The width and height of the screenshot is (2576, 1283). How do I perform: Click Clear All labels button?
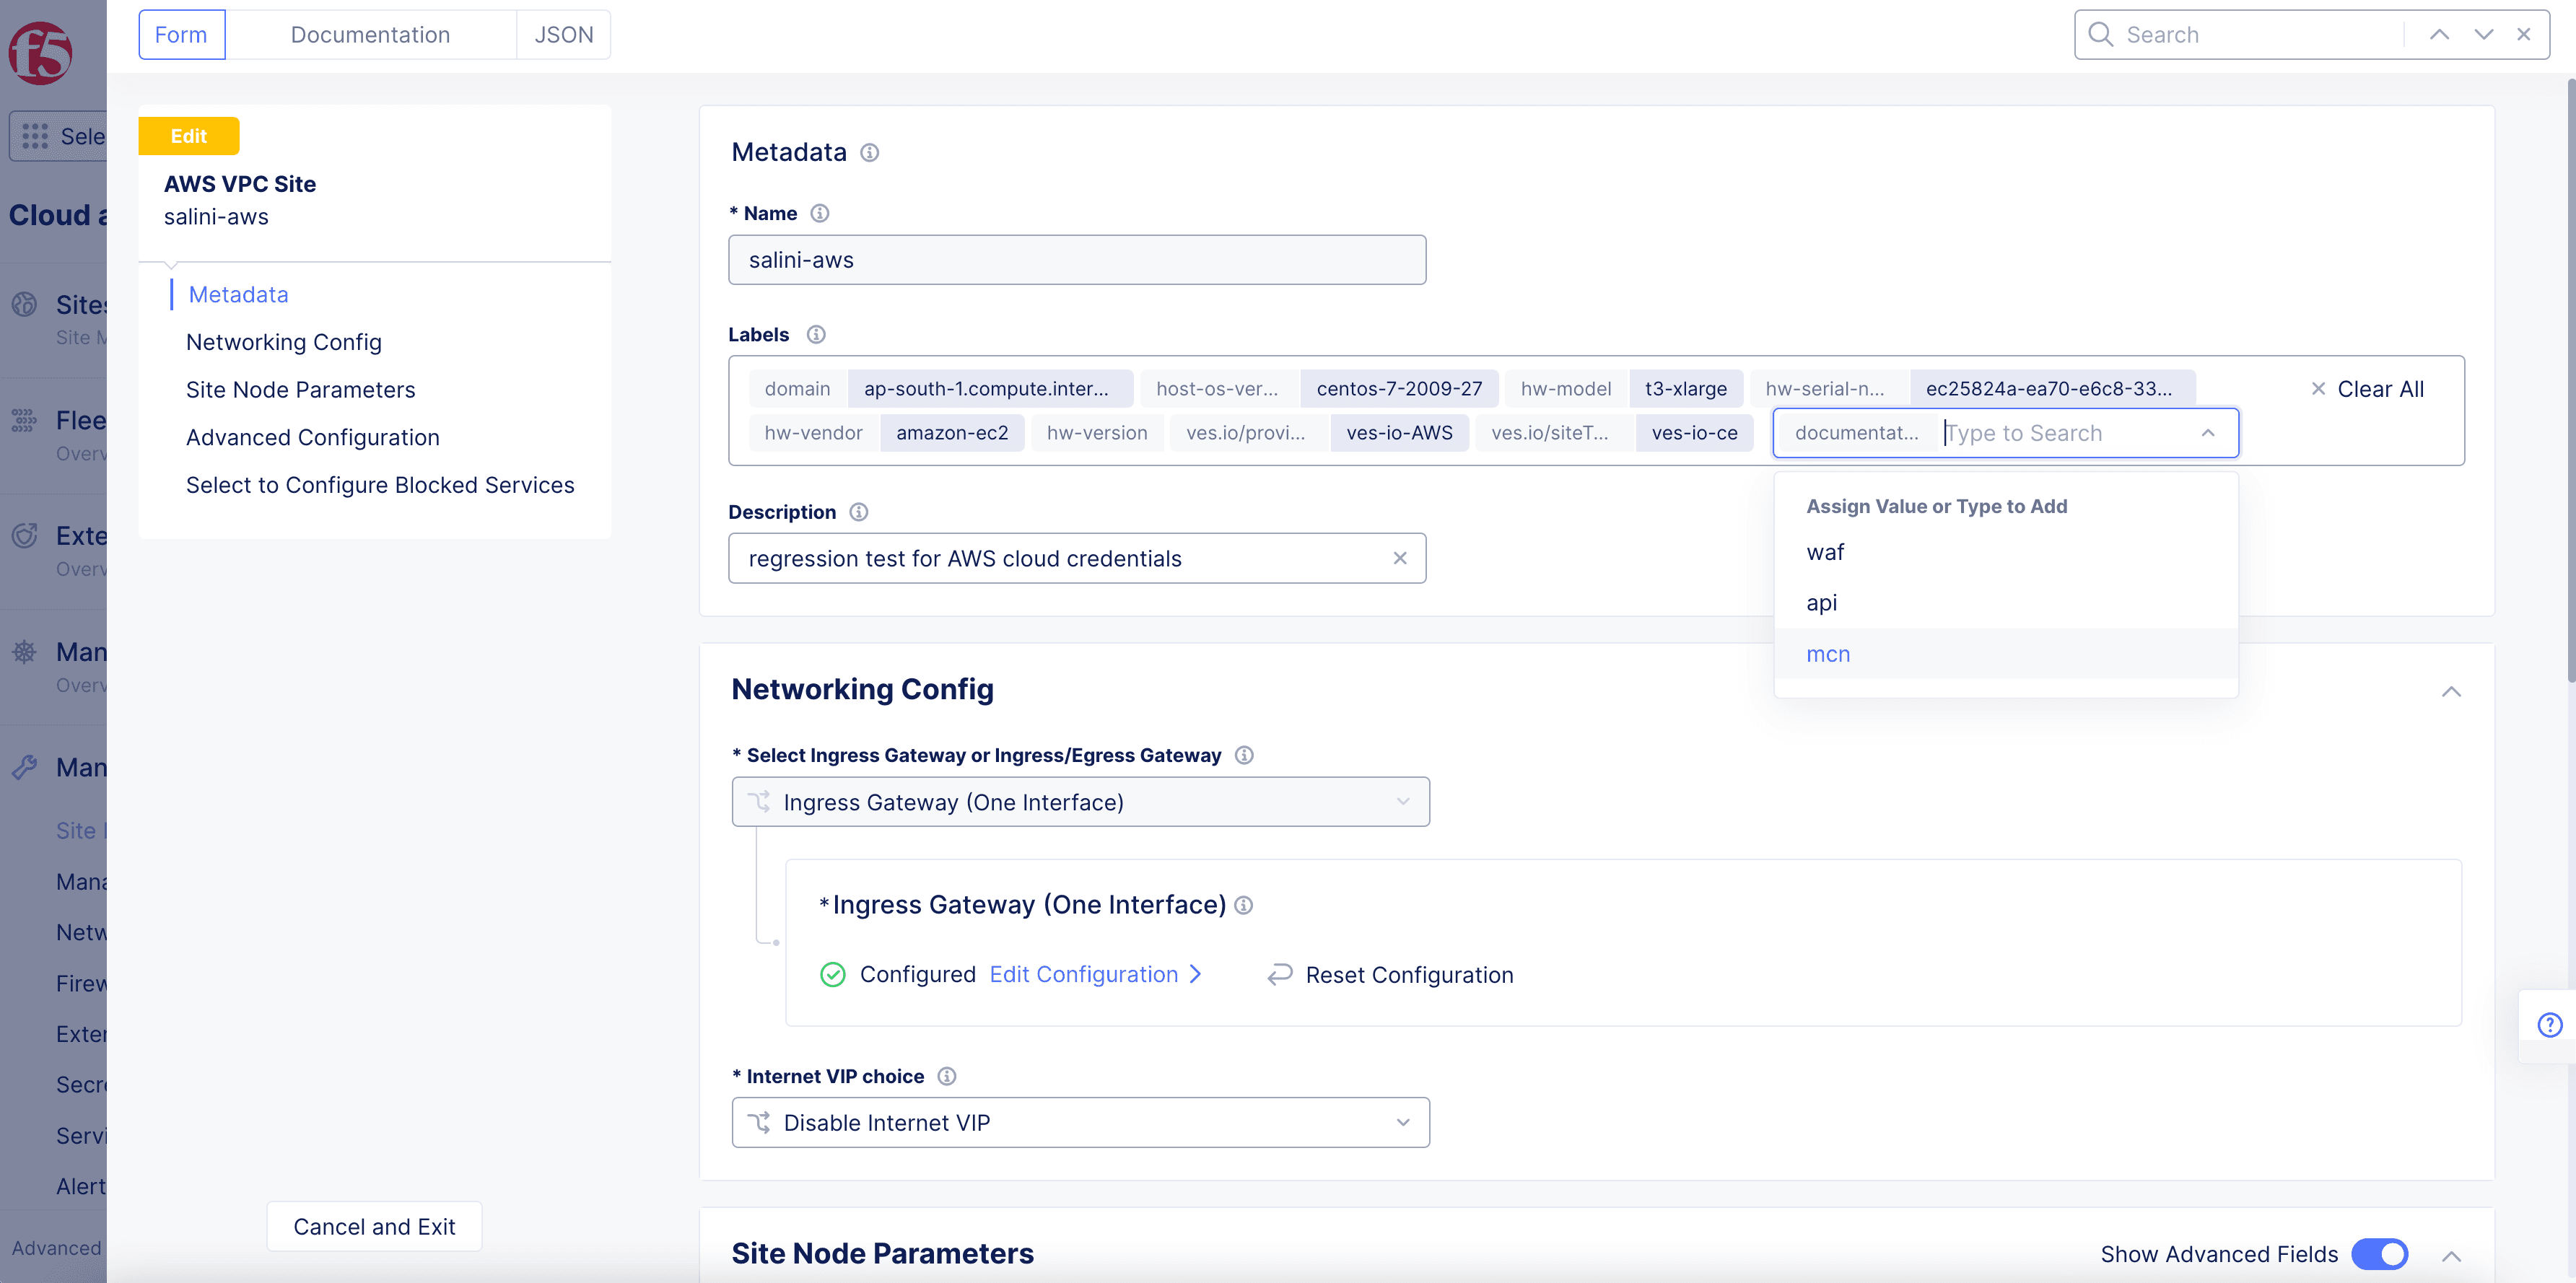pyautogui.click(x=2367, y=390)
